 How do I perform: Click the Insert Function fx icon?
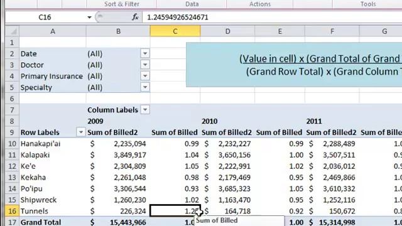pyautogui.click(x=135, y=17)
